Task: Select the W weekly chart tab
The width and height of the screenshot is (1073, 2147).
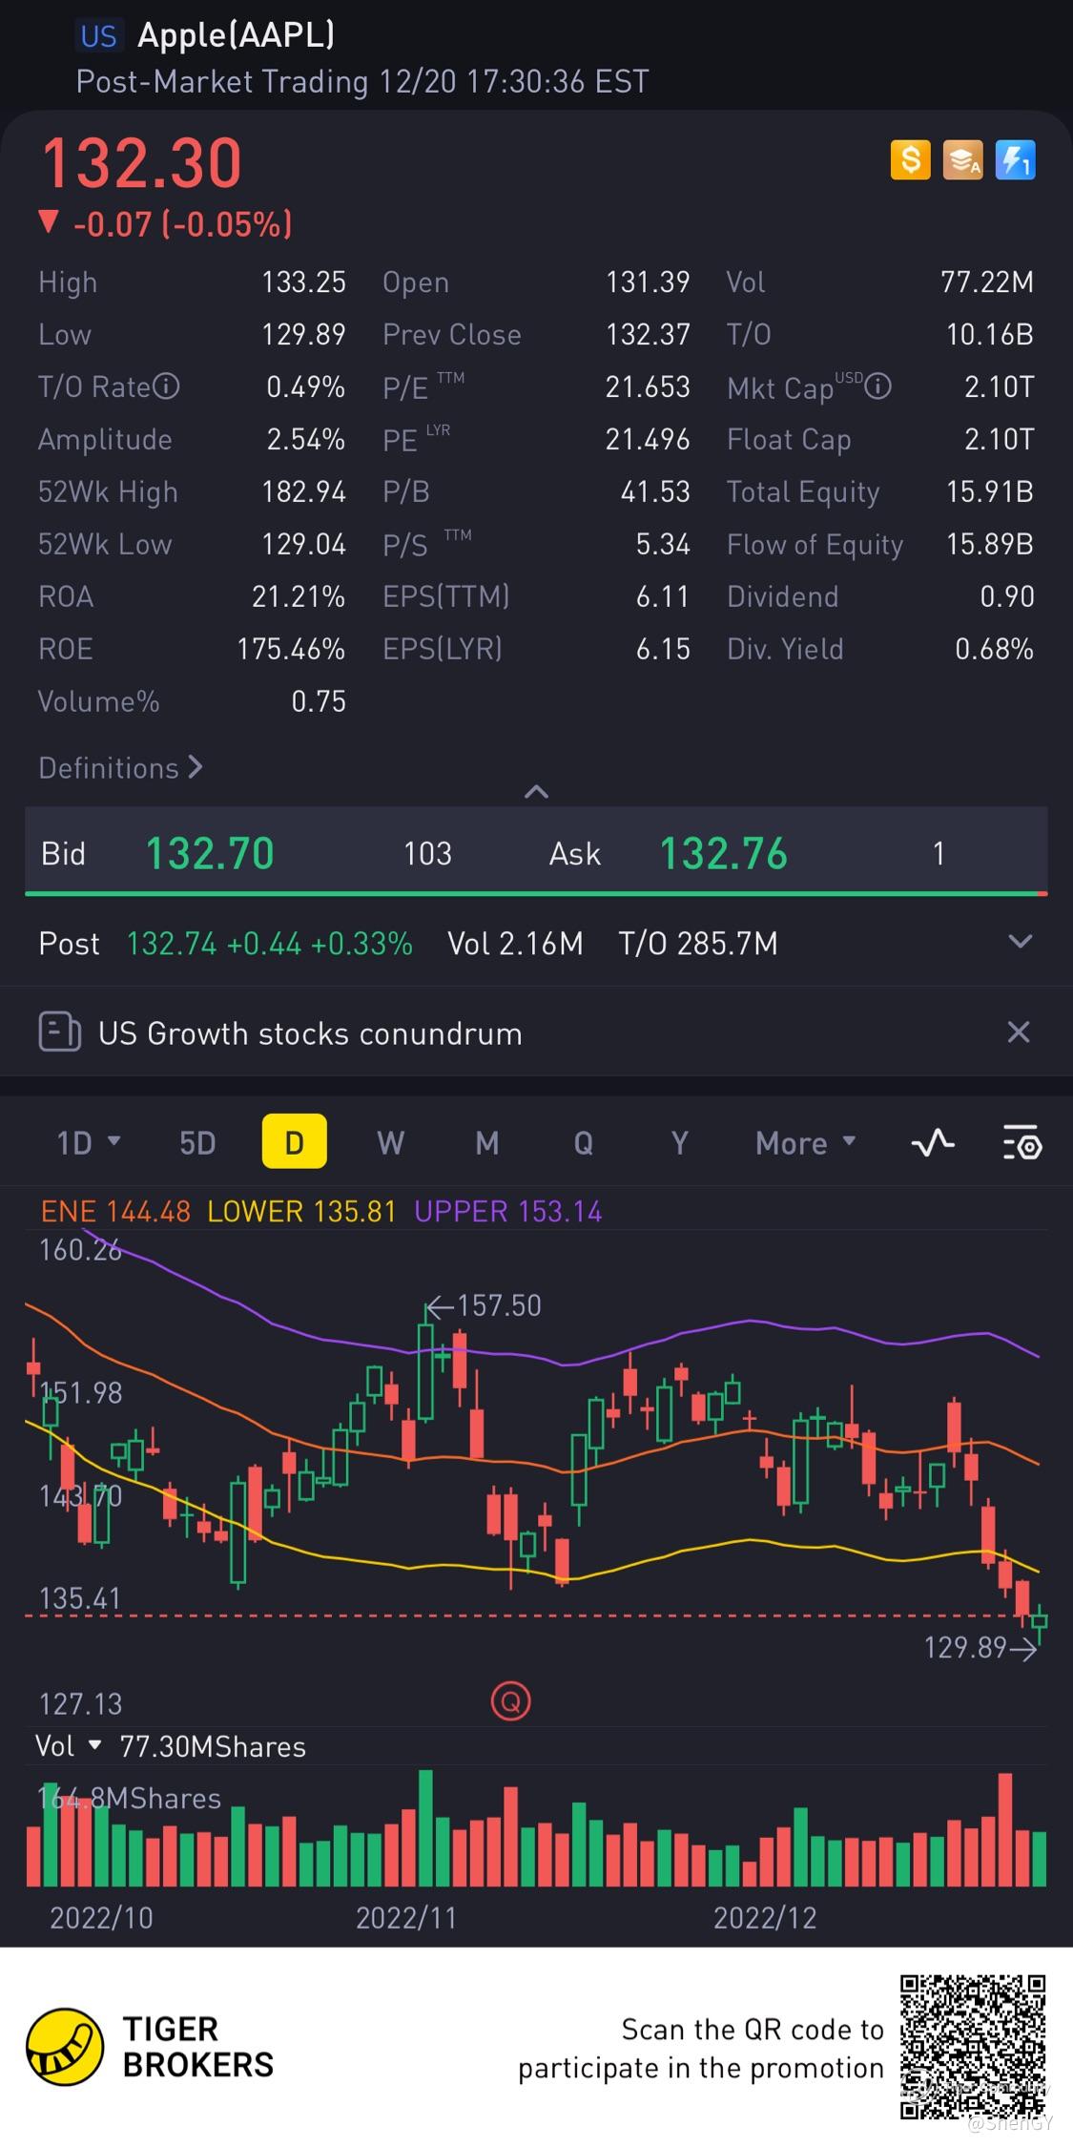Action: pyautogui.click(x=391, y=1142)
